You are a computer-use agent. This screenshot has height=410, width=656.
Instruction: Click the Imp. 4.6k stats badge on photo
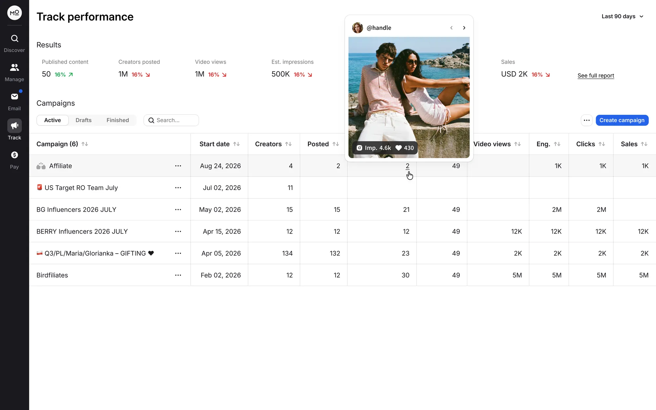click(x=385, y=148)
